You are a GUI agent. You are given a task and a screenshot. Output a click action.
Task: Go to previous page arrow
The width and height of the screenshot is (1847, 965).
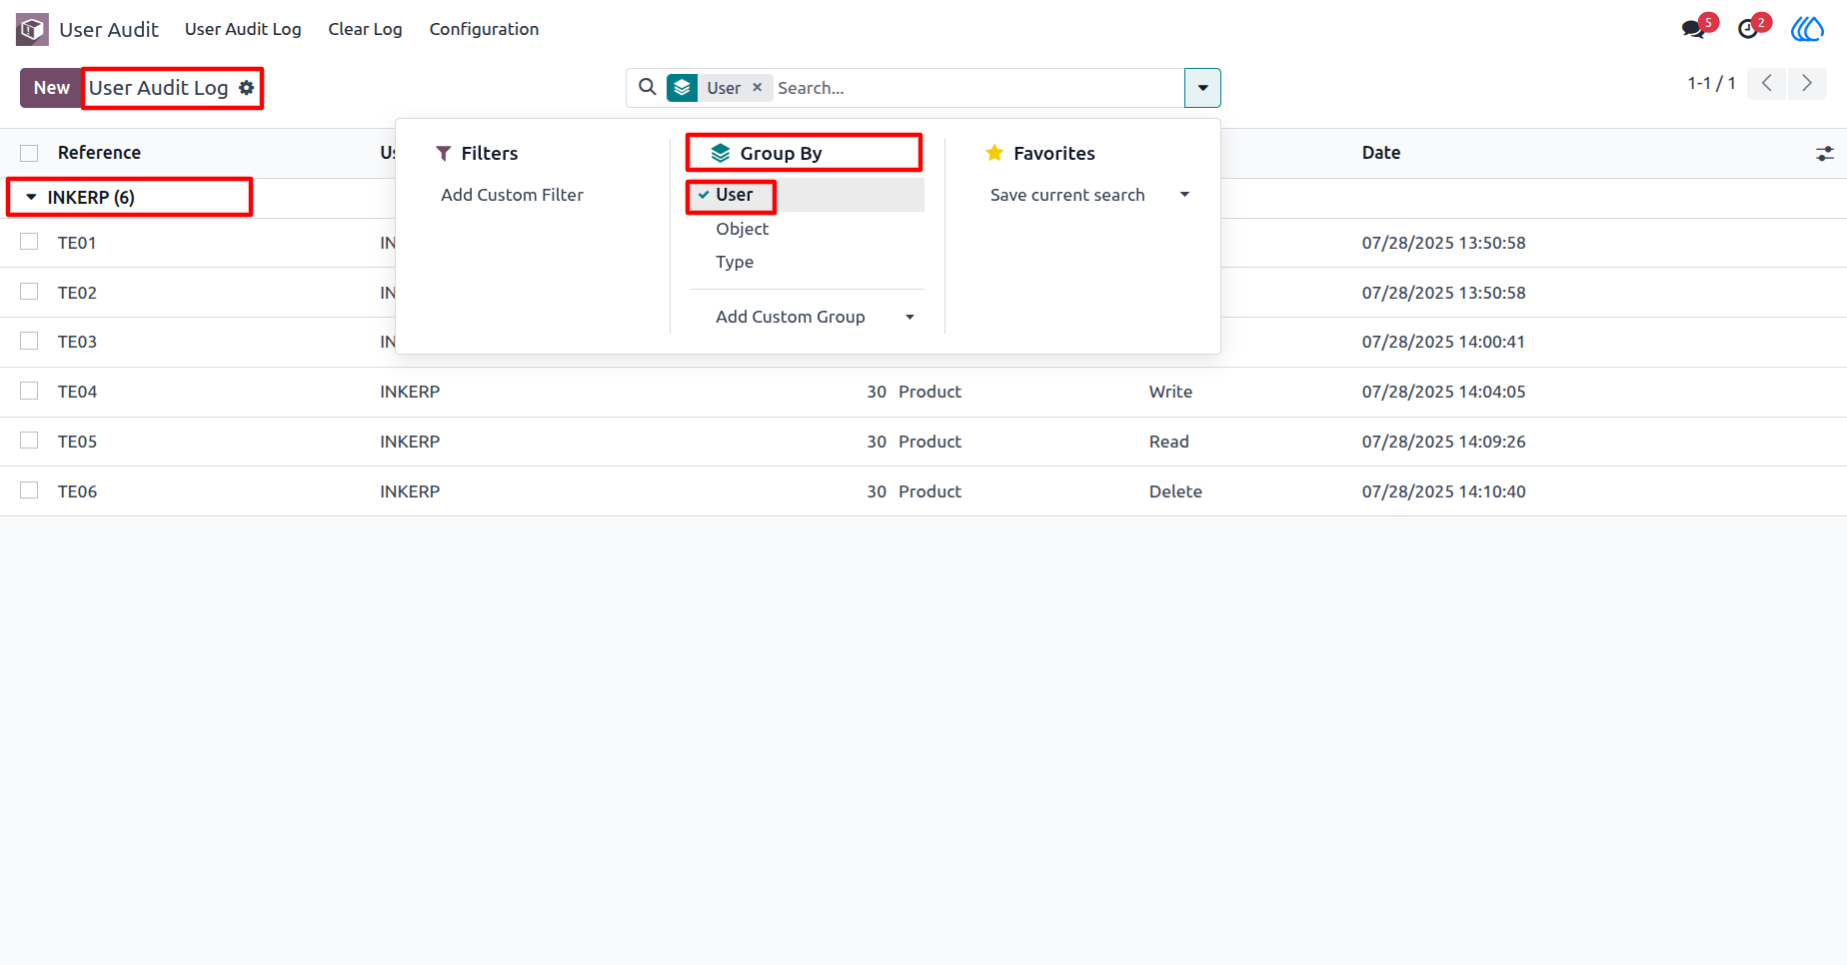(x=1767, y=83)
